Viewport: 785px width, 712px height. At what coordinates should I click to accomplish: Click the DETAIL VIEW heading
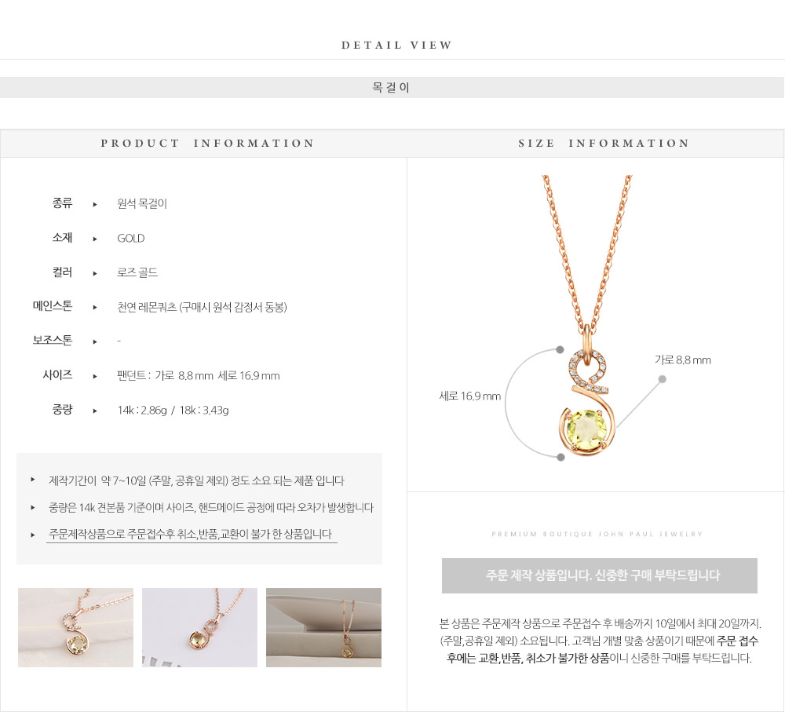[x=396, y=45]
